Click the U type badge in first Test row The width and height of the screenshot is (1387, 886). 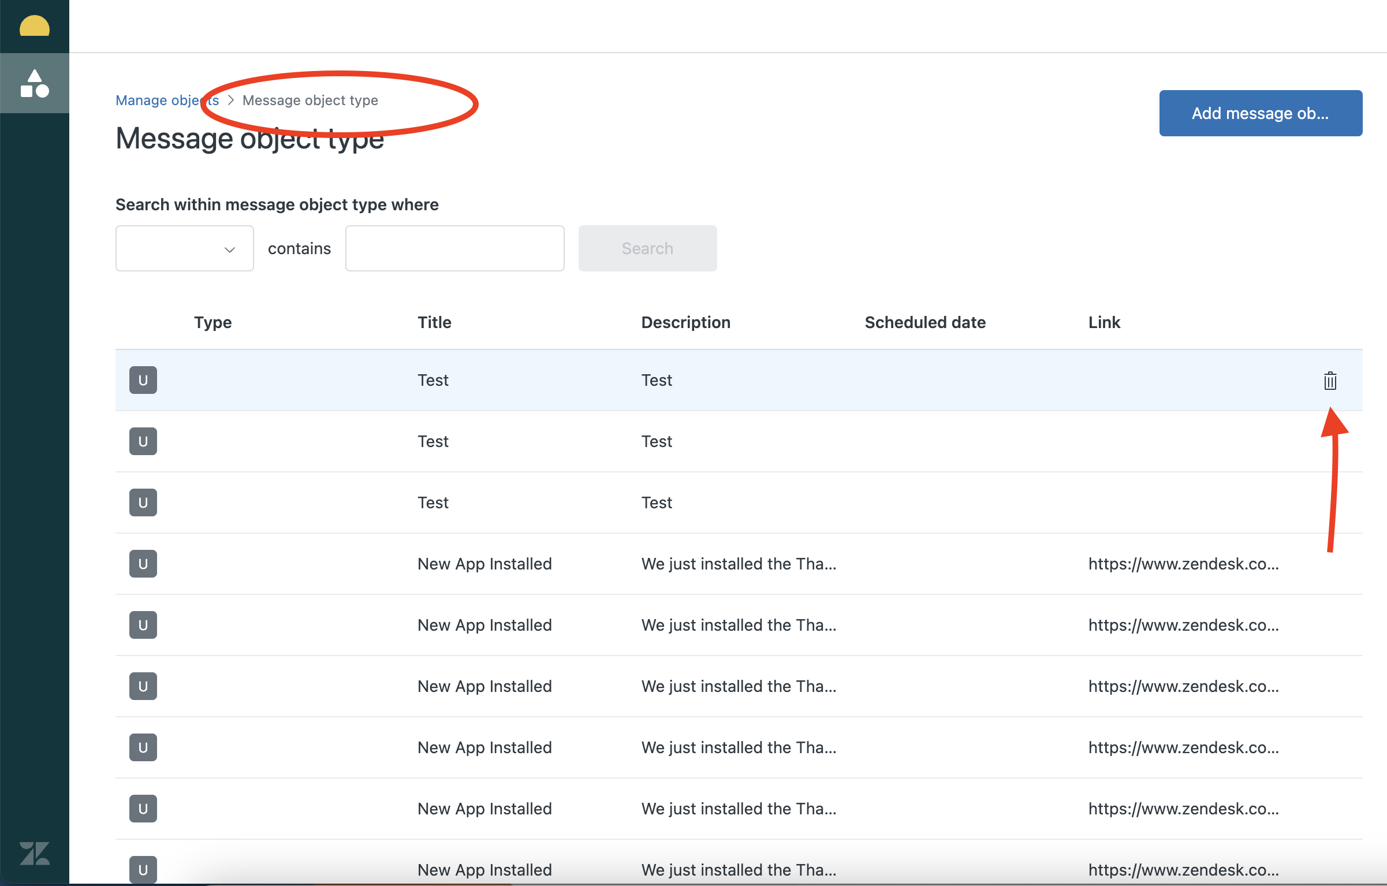(x=143, y=380)
